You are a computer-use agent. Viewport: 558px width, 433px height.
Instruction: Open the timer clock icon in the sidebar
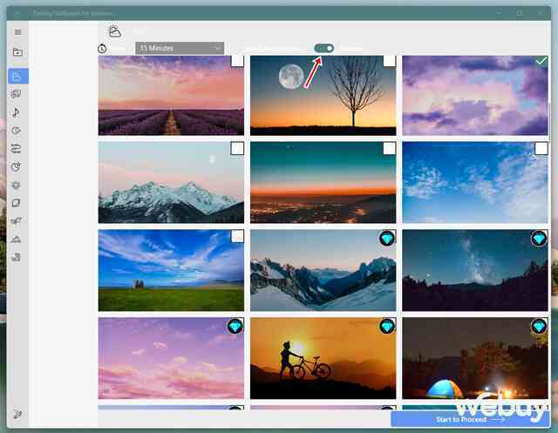coord(16,131)
